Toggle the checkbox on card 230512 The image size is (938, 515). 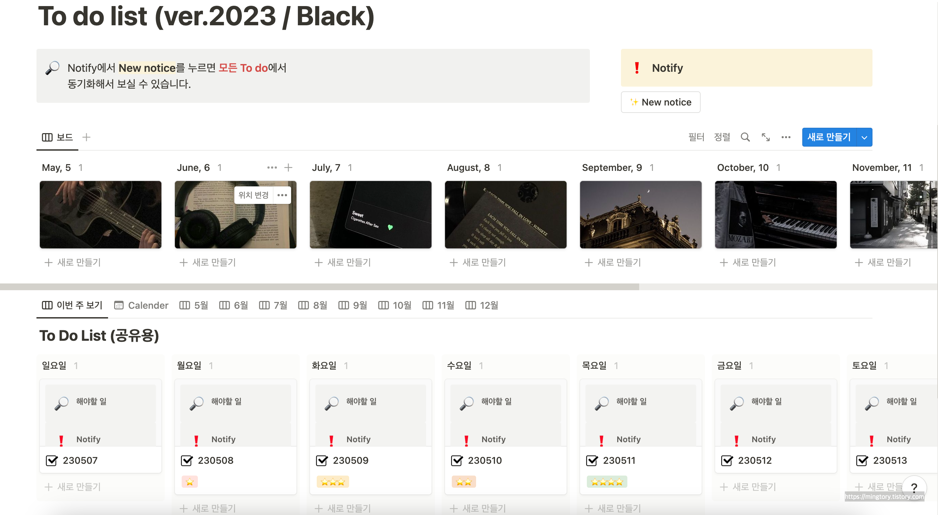pos(727,460)
